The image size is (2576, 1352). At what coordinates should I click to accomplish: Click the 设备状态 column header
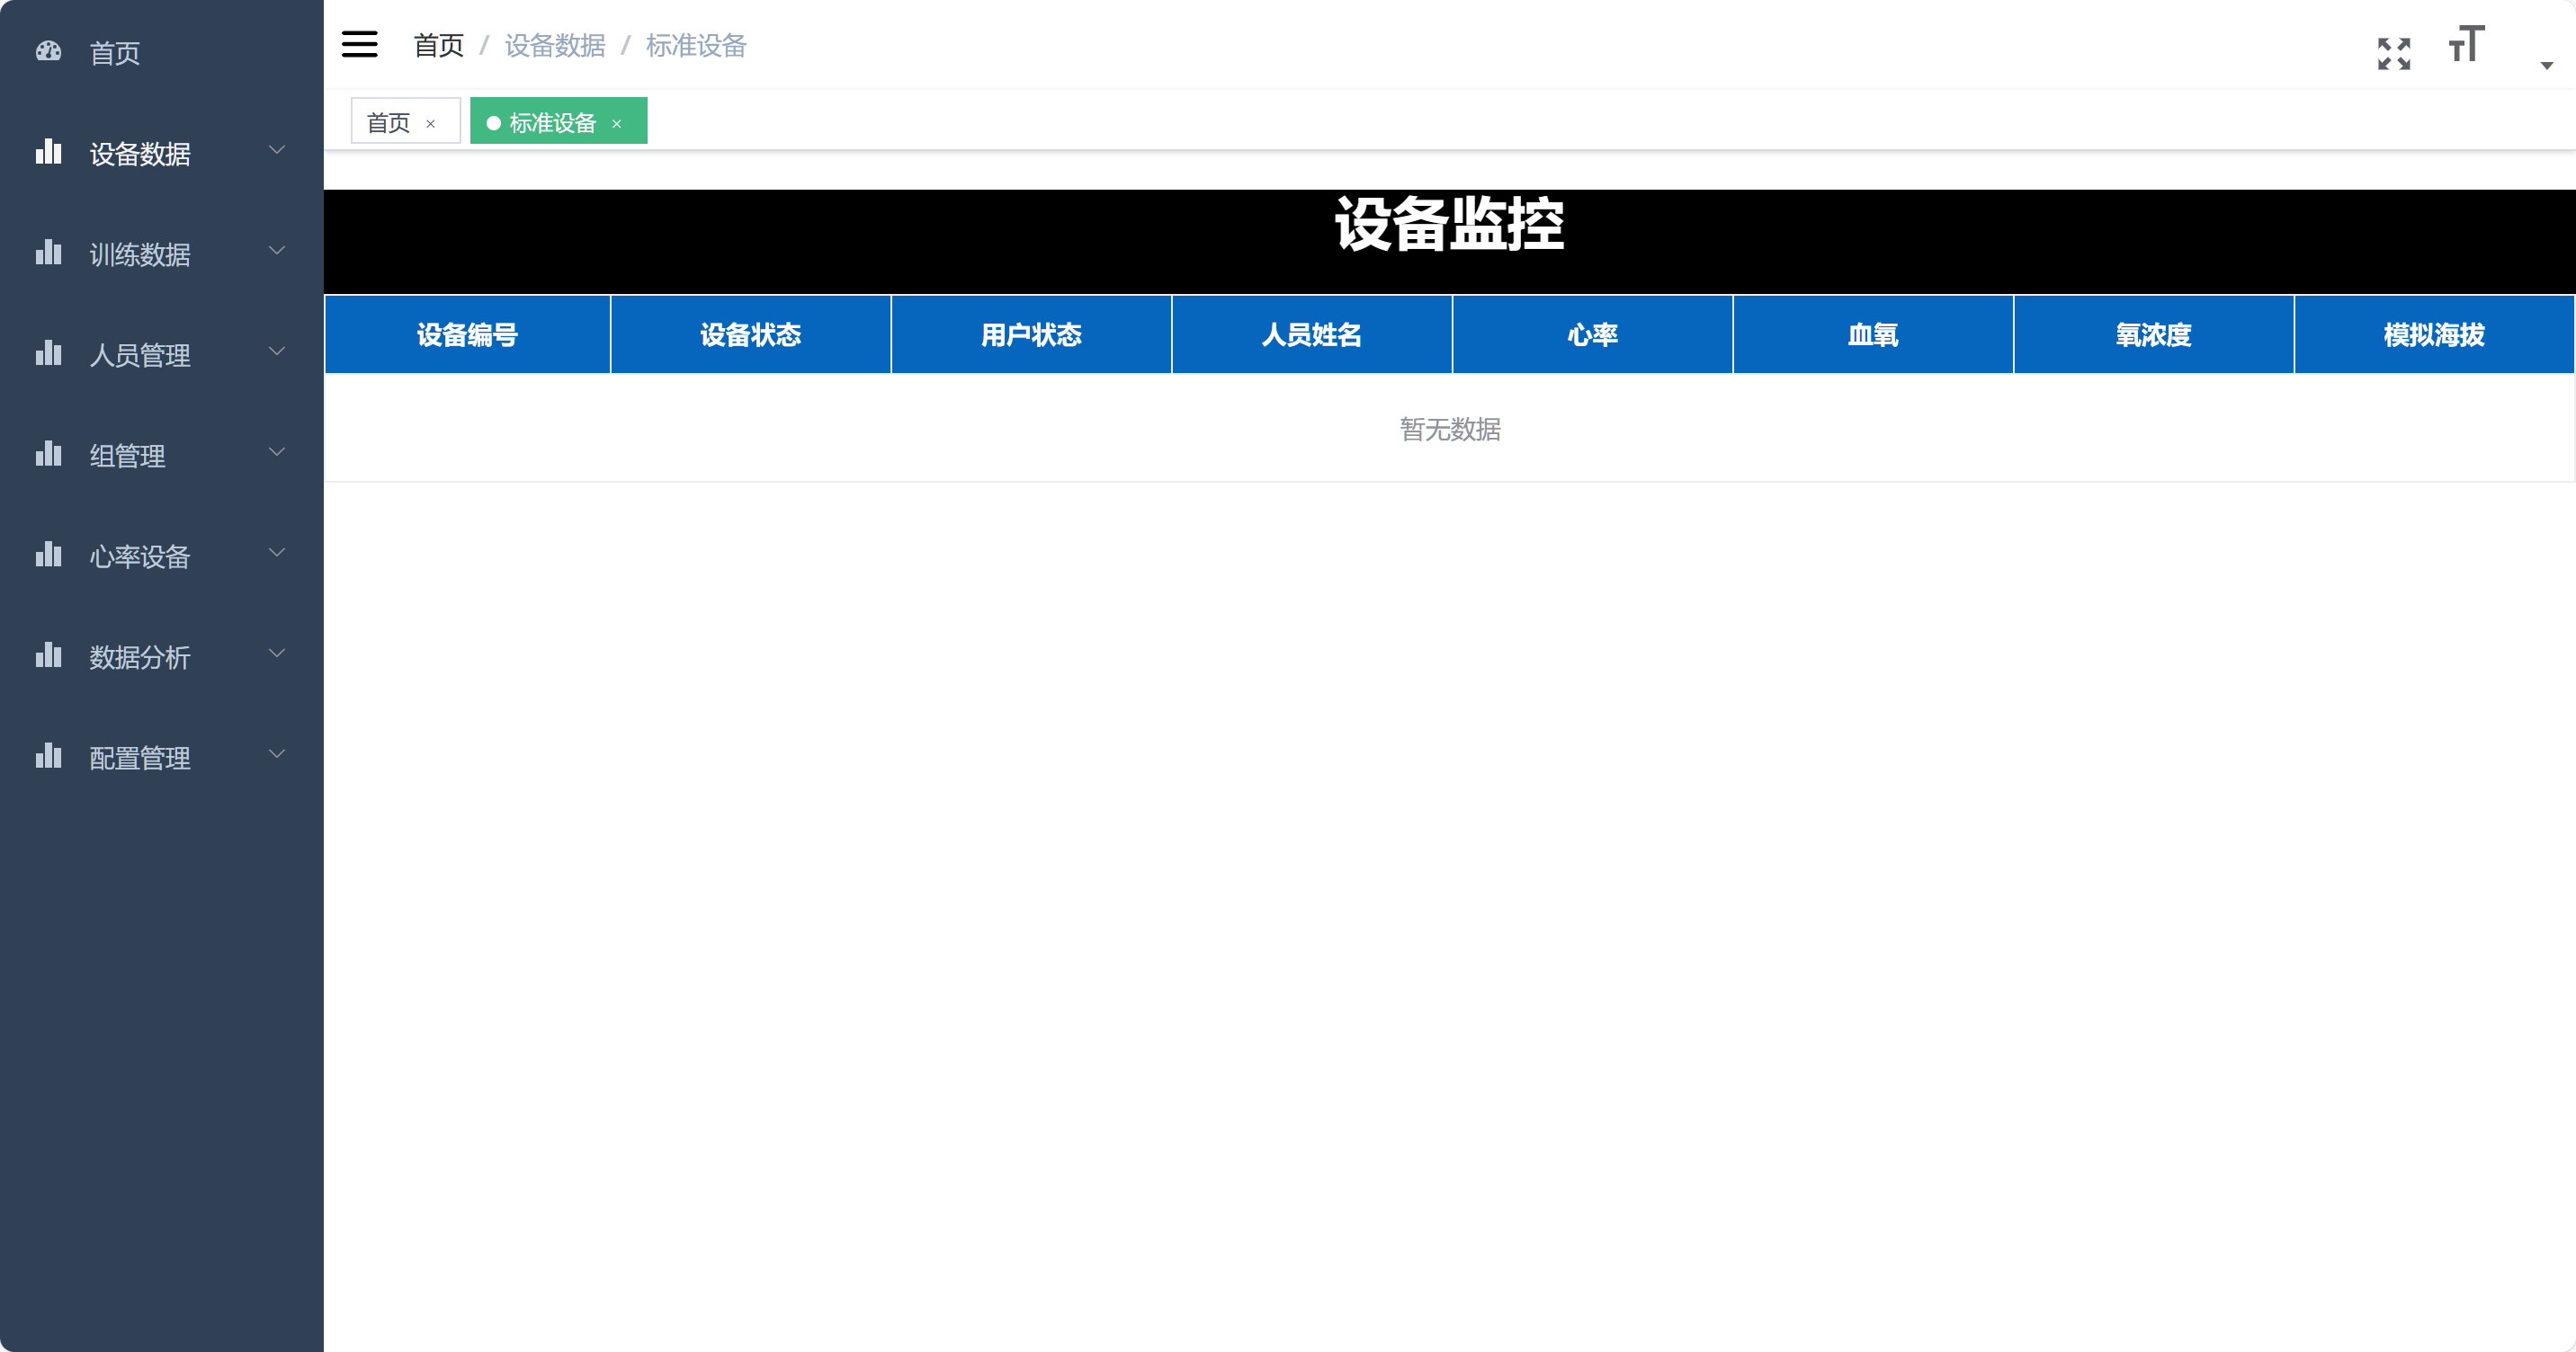[x=751, y=334]
